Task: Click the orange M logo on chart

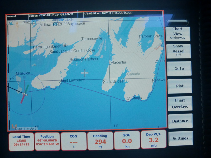Action: (x=14, y=127)
